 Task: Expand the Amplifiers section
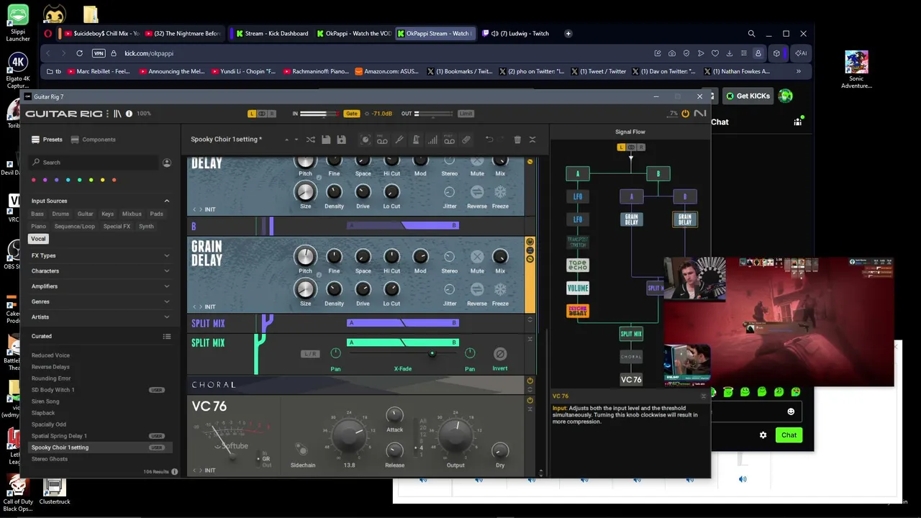click(x=167, y=286)
